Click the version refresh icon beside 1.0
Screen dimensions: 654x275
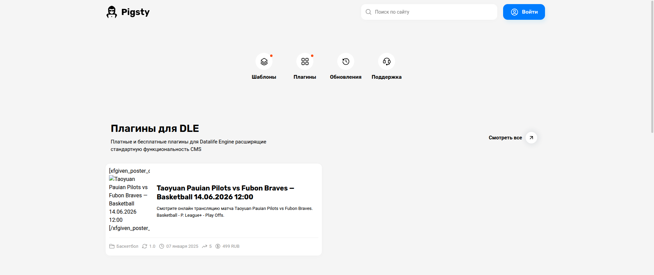click(x=144, y=246)
